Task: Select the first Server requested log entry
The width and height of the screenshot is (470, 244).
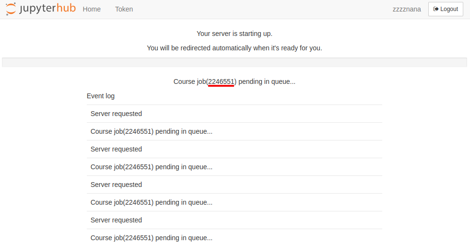Action: (235, 114)
